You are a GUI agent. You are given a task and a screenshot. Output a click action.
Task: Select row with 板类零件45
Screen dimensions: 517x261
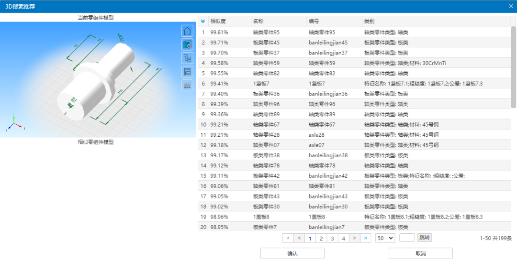click(x=354, y=43)
